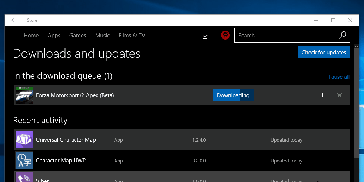
Task: Select Forza Motorsport 6: Apex (Beta) title
Action: 75,95
